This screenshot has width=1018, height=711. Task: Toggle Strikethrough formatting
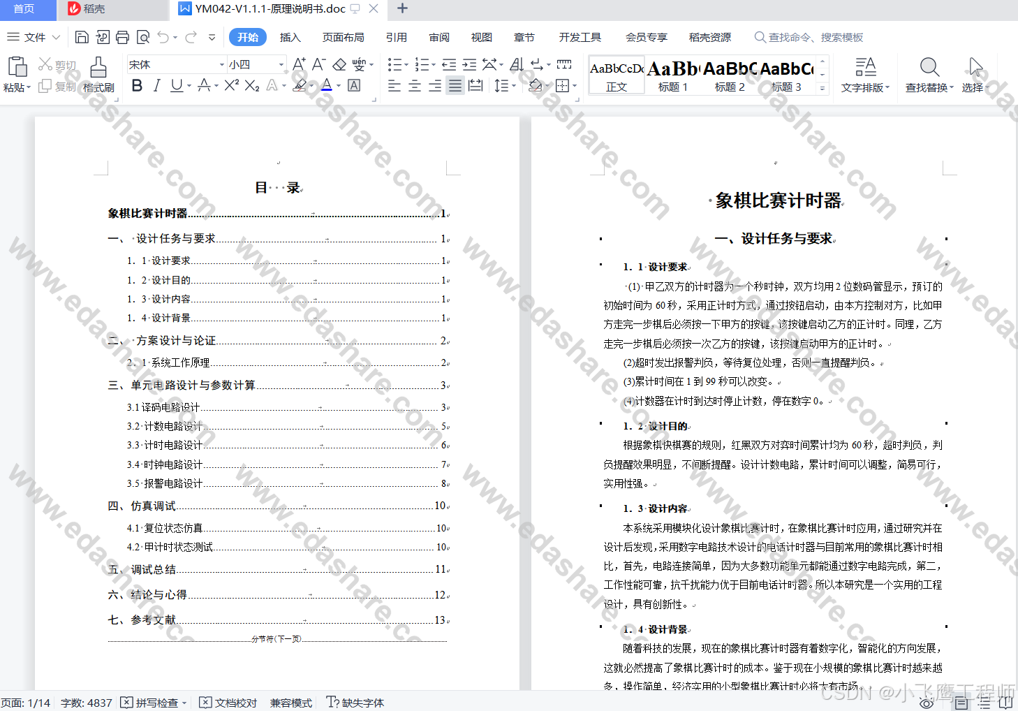[204, 85]
